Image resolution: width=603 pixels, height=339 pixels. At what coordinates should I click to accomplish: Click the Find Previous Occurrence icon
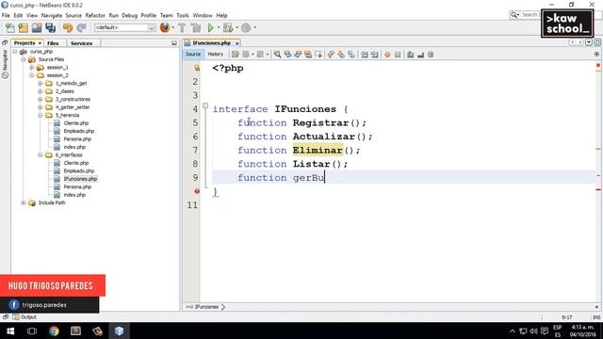(x=287, y=55)
